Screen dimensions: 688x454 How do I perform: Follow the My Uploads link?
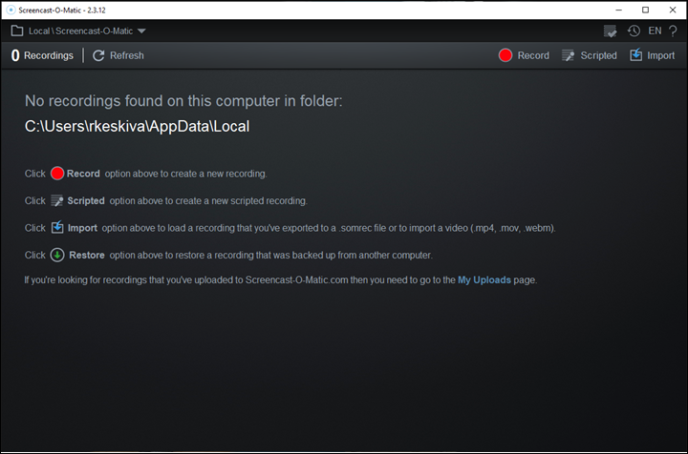point(484,279)
